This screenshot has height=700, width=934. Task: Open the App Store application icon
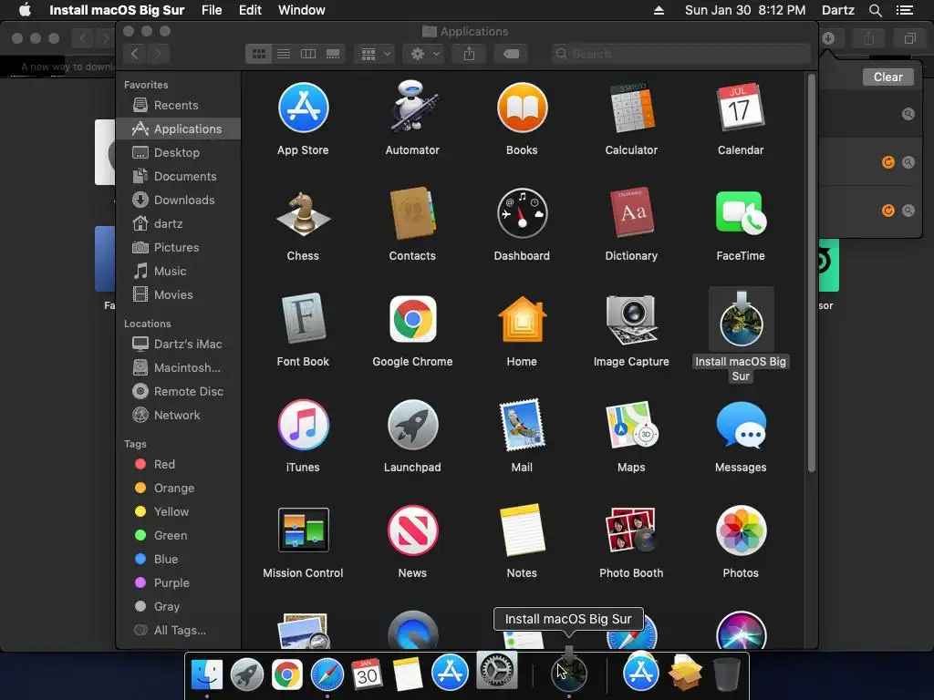(303, 108)
